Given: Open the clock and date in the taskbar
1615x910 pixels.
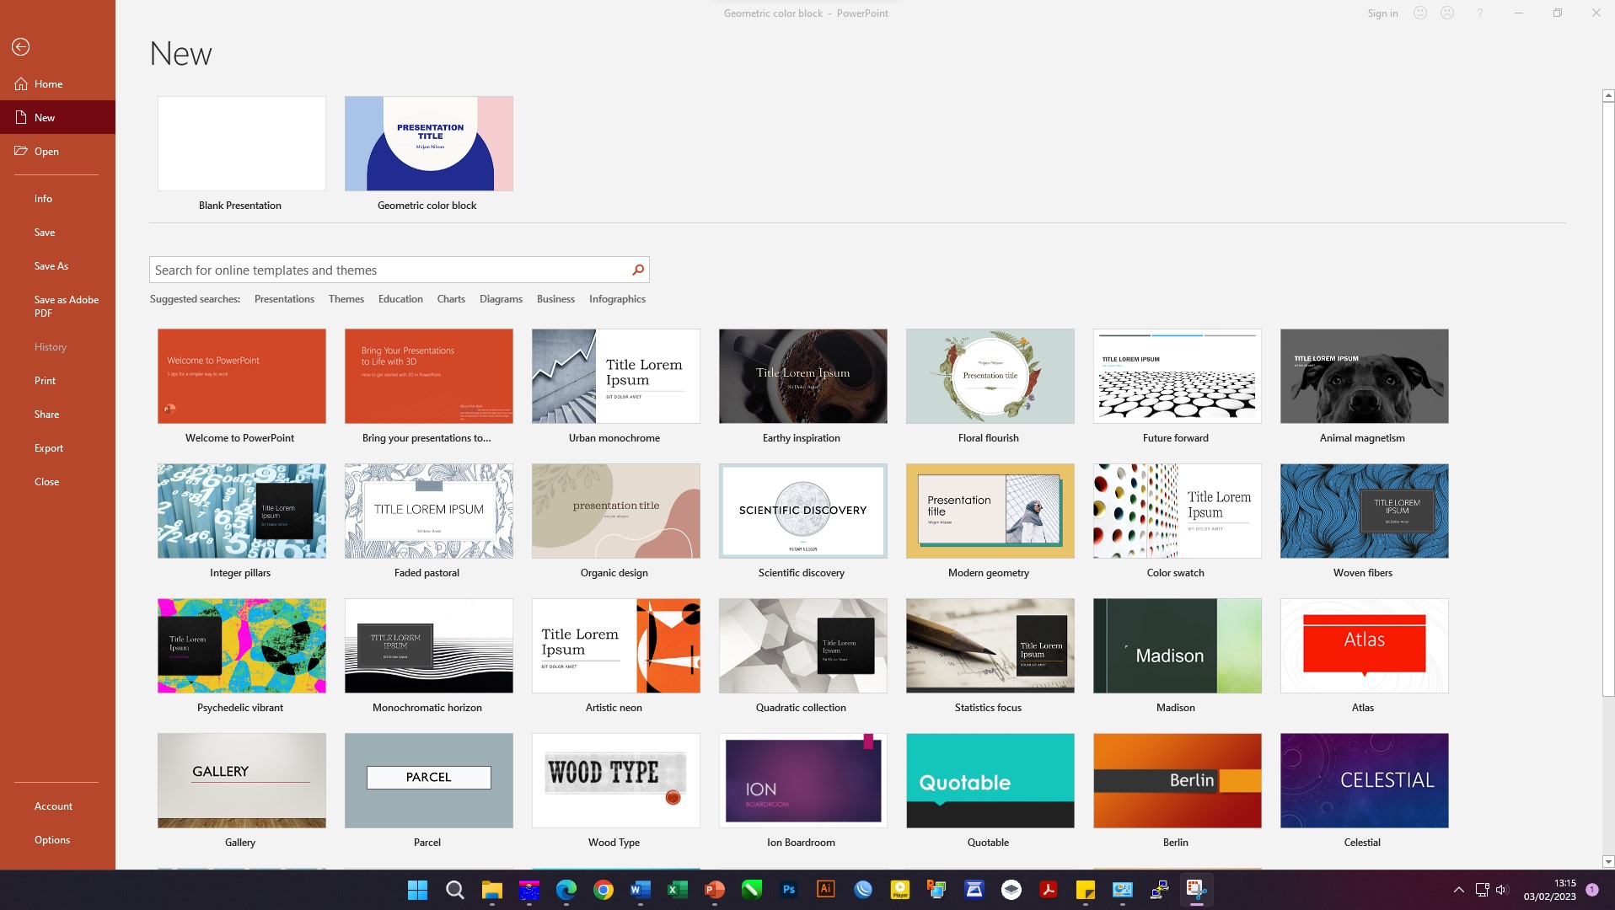Looking at the screenshot, I should point(1549,890).
